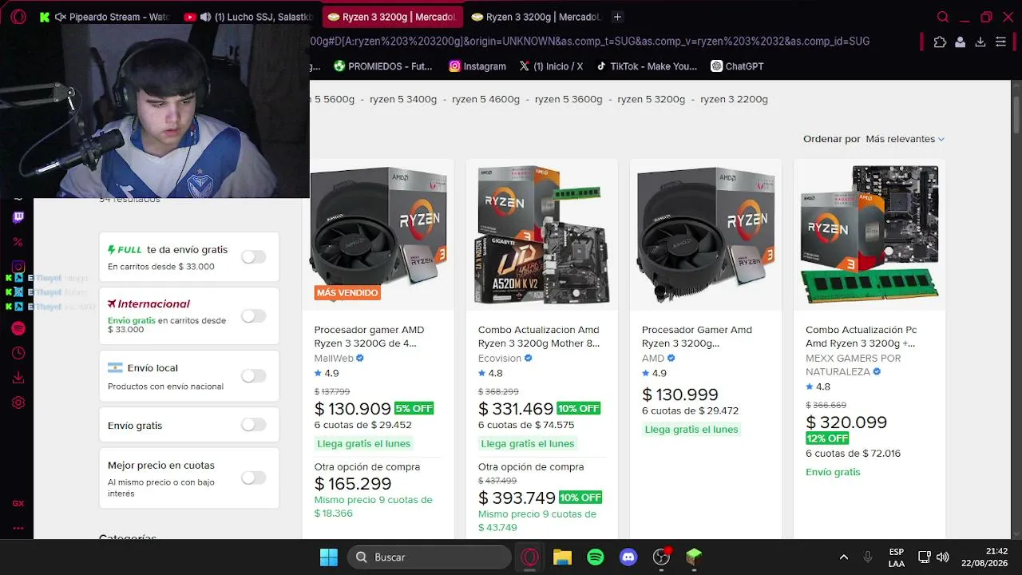Open Spotify in Opera sidebar
The height and width of the screenshot is (575, 1022).
pyautogui.click(x=18, y=328)
